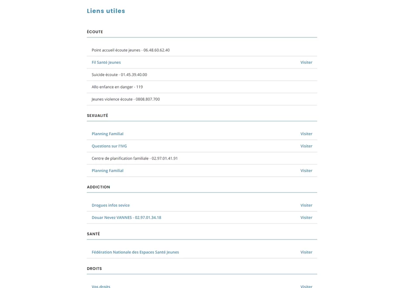This screenshot has width=404, height=288.
Task: Open the Drogues infos sevice link
Action: (110, 205)
